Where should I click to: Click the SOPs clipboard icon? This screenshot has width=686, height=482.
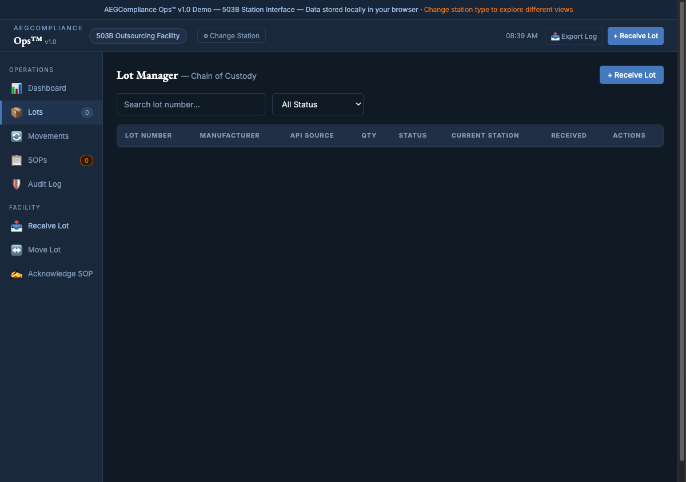point(17,160)
